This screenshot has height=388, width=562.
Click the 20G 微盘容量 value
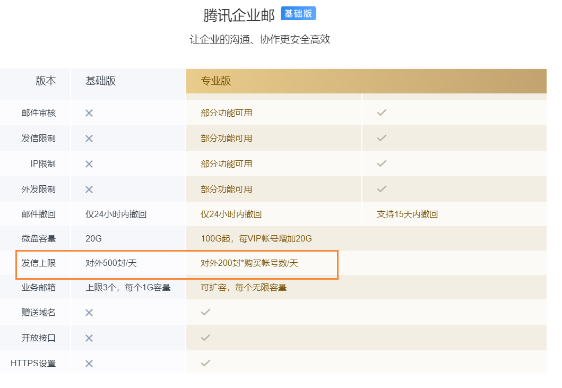click(93, 238)
